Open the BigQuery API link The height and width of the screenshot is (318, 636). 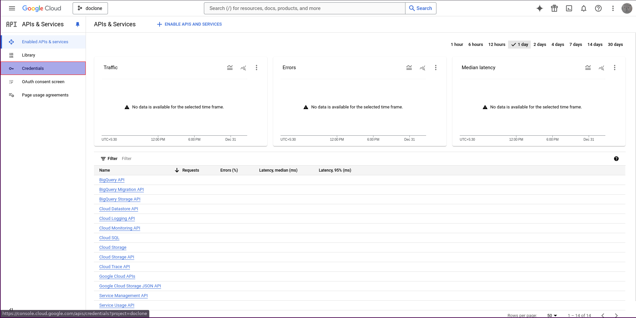coord(112,180)
